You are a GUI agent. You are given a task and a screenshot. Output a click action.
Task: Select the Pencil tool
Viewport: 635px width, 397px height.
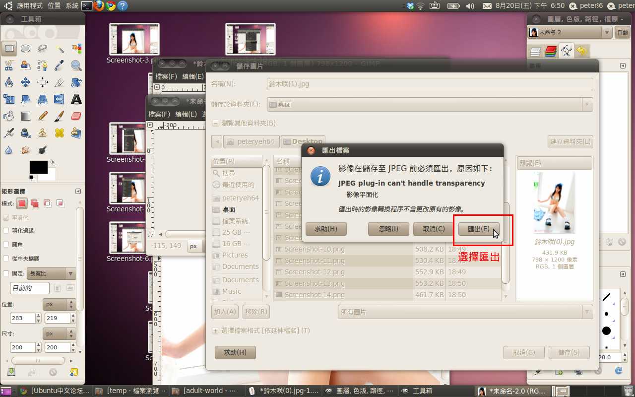(43, 116)
